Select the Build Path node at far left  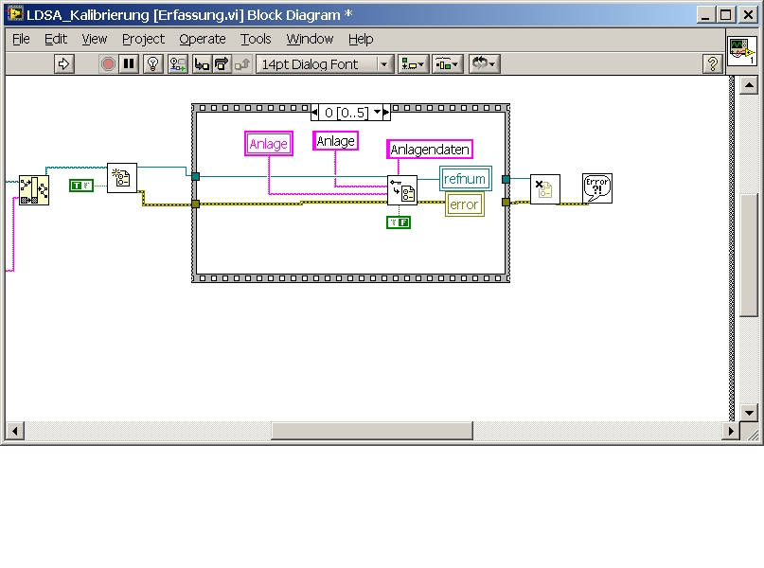point(34,190)
